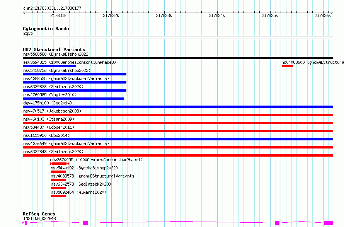Open the dgv4175n100 (Coe2014) label
The height and width of the screenshot is (227, 344).
(48, 103)
